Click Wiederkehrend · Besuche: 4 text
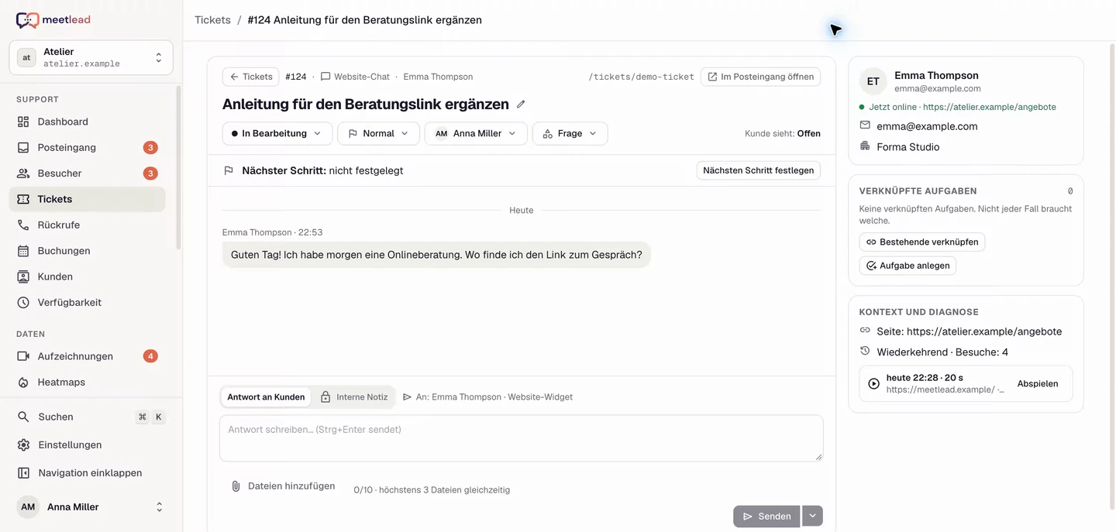 tap(942, 352)
